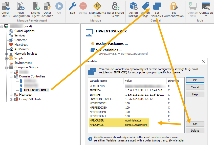Expand the Heartbeat computer group
214x145 pixels.
click(11, 95)
